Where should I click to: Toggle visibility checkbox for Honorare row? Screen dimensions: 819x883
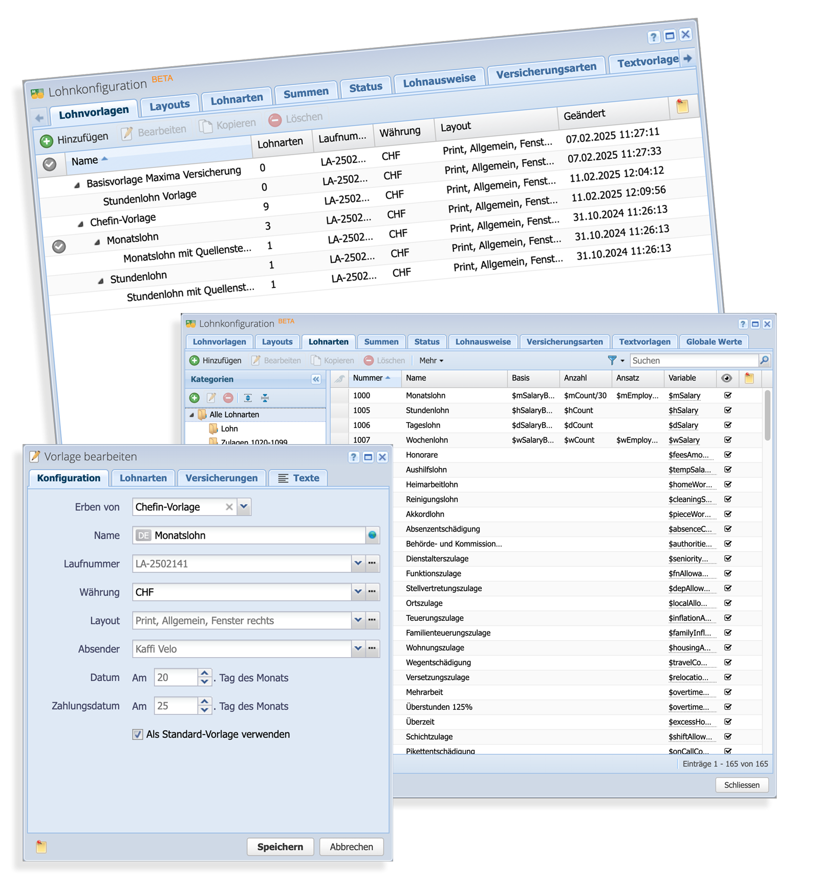[x=728, y=455]
